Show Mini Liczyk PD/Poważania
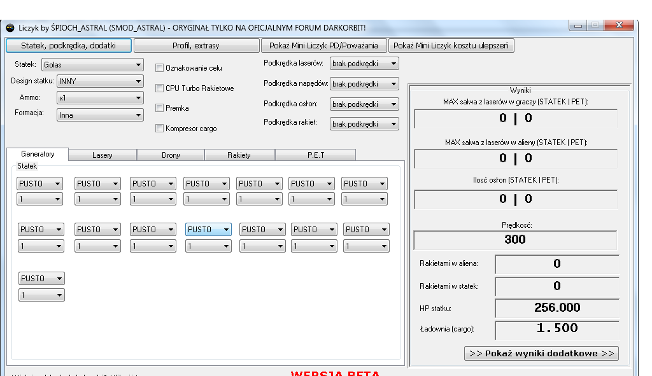Viewport: 652px width, 376px height. [x=323, y=45]
